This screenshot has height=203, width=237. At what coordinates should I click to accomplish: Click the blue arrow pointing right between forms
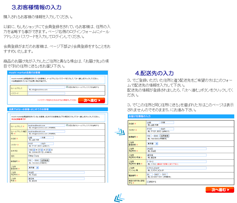(119, 132)
